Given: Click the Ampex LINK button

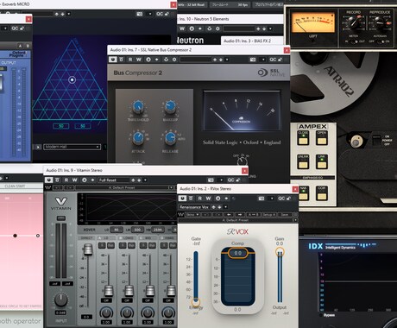Looking at the screenshot, I should (x=322, y=162).
